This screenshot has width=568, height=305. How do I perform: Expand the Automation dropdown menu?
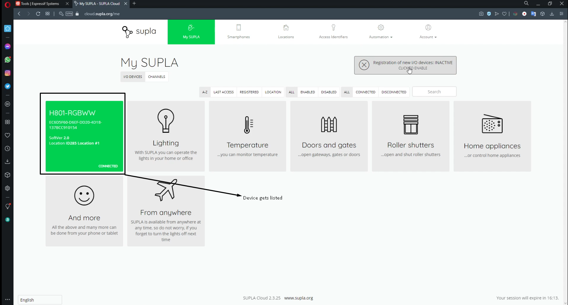point(381,32)
